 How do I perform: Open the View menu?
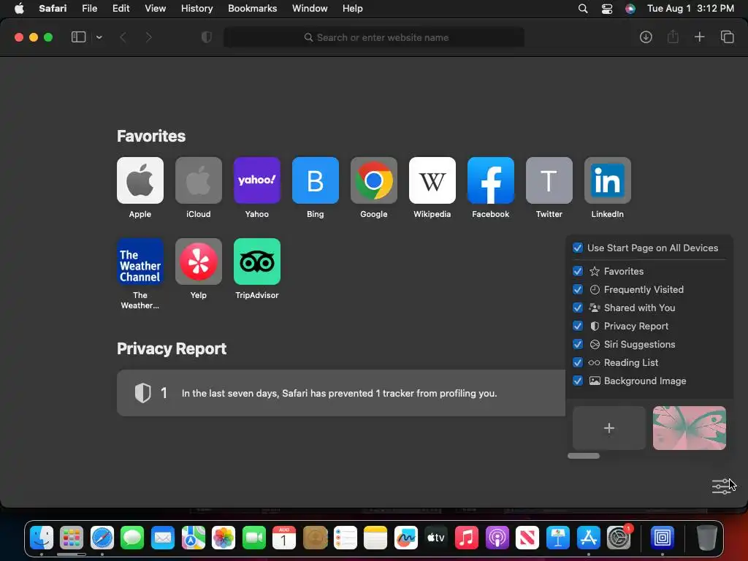coord(155,9)
